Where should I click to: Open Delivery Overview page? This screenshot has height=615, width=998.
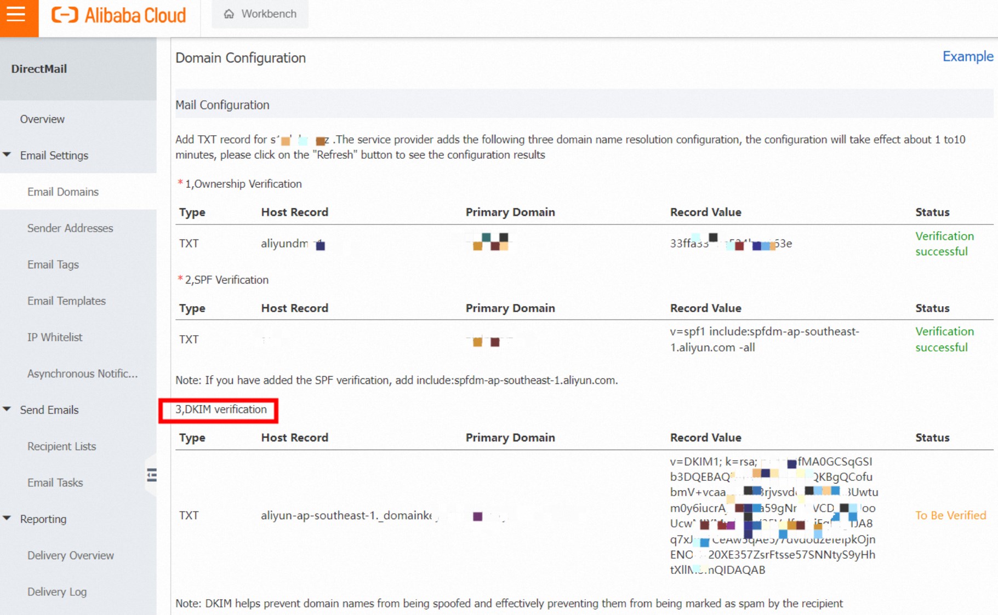pyautogui.click(x=71, y=555)
